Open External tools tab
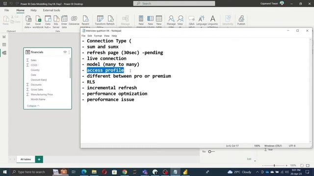 pyautogui.click(x=52, y=10)
